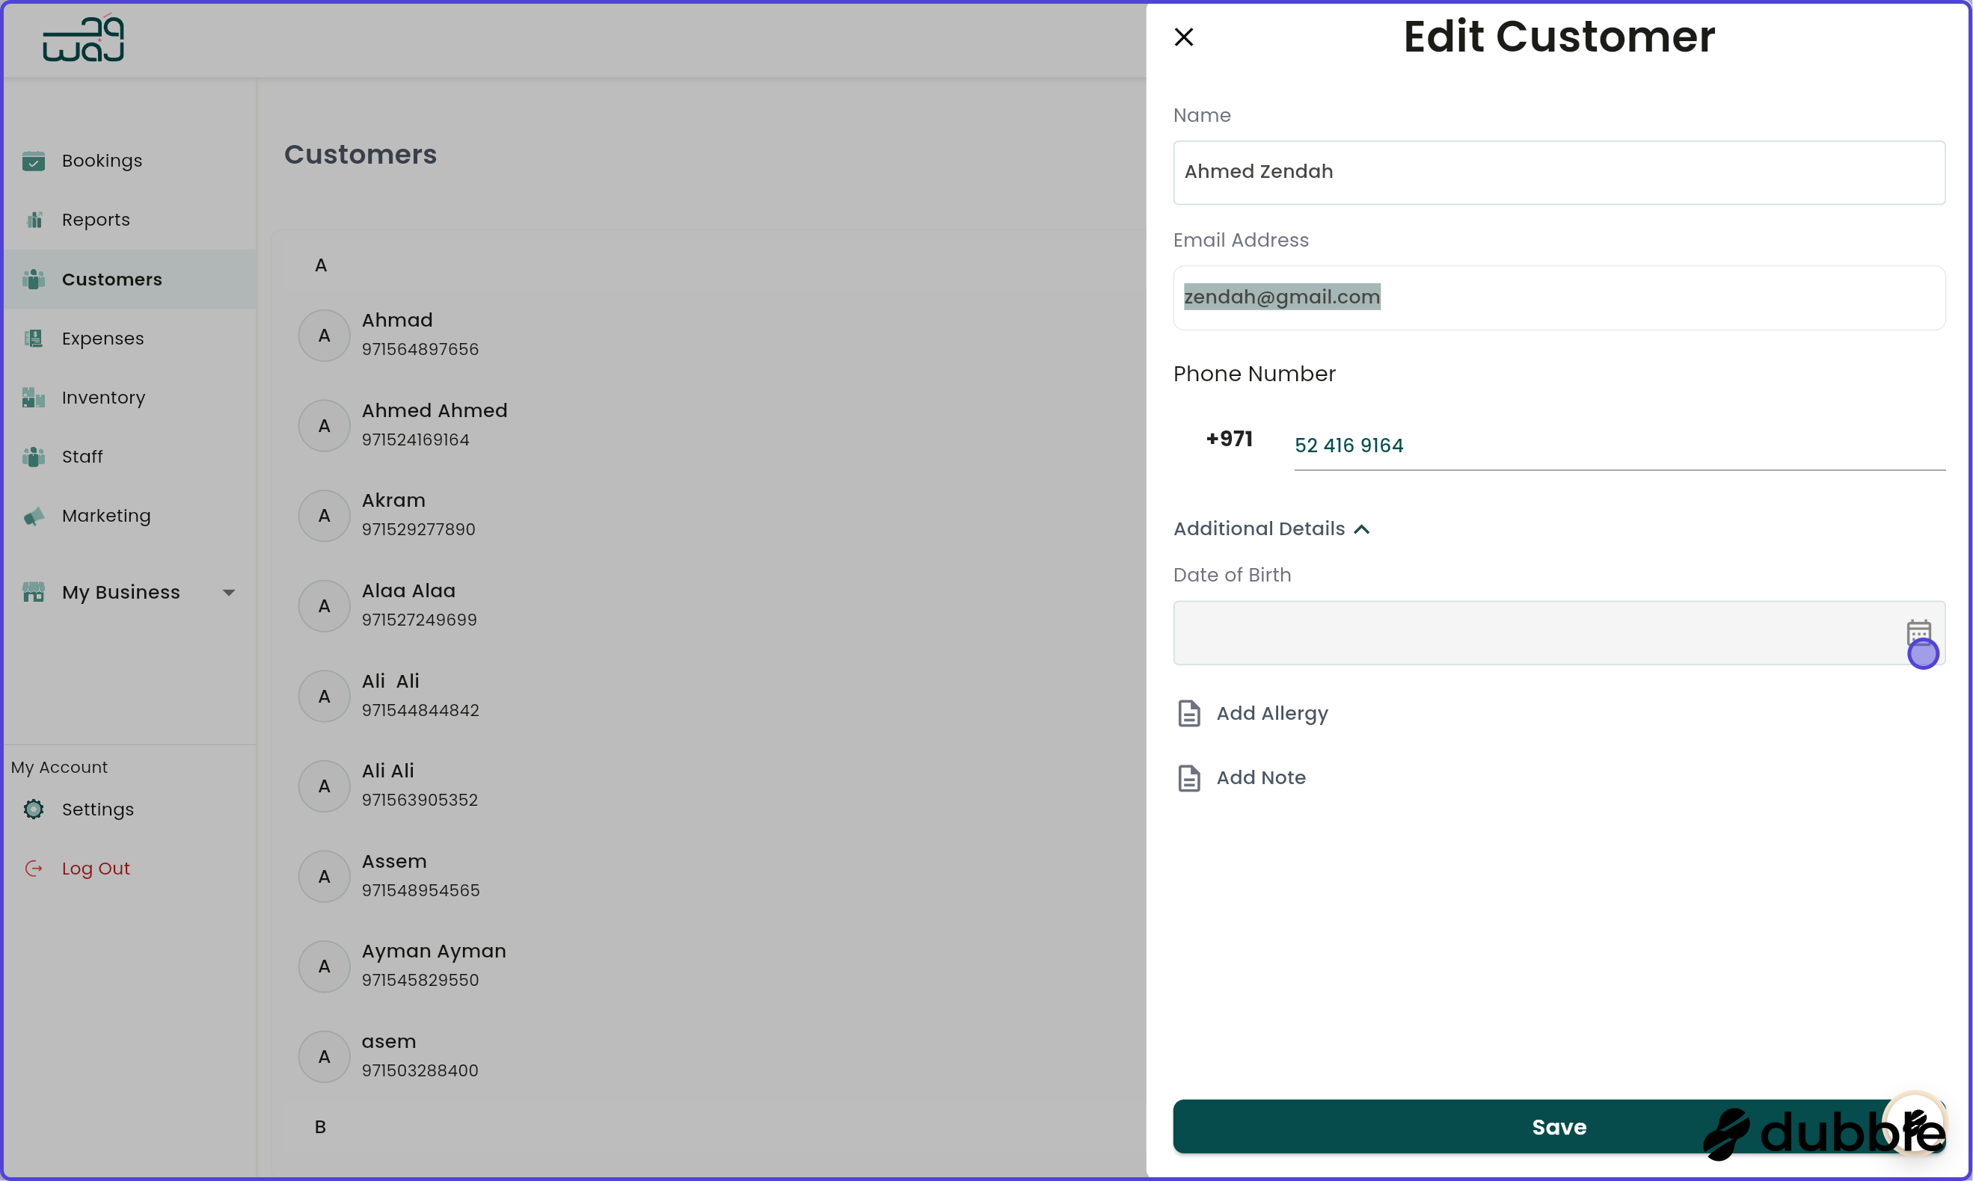The width and height of the screenshot is (1973, 1181).
Task: Select customer Akram from the list
Action: coord(393,514)
